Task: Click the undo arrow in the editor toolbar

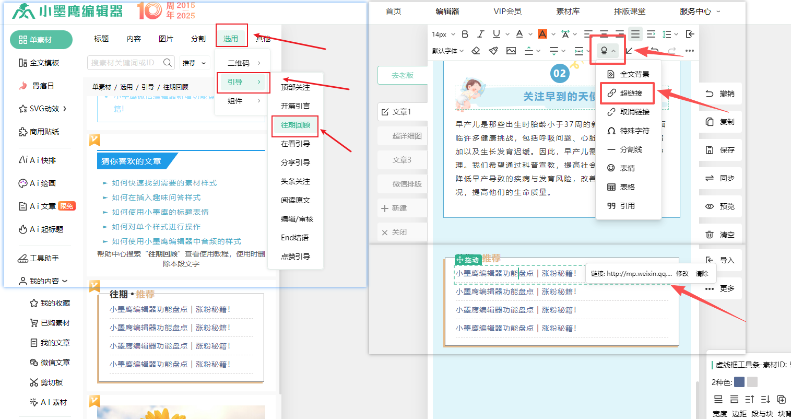Action: [654, 51]
